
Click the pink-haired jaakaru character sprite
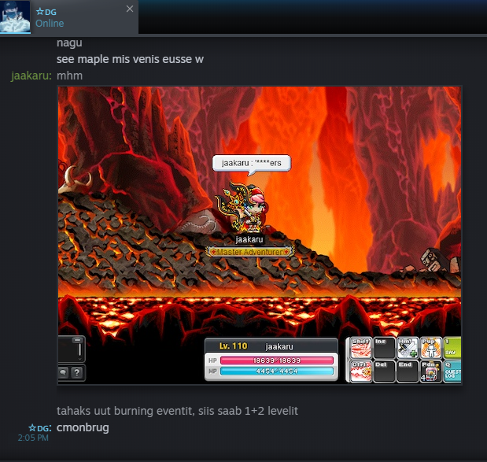(x=242, y=208)
